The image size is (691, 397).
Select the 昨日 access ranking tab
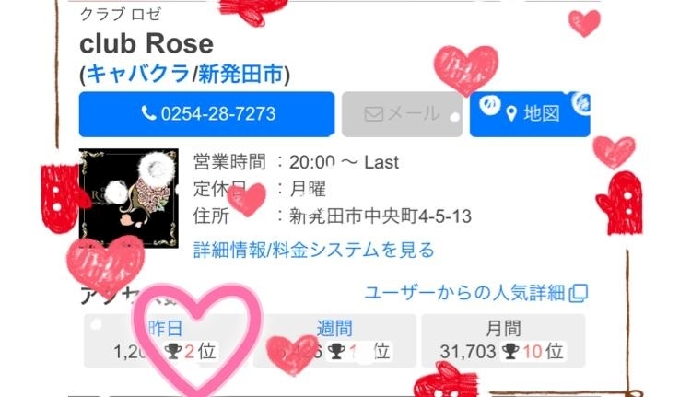pyautogui.click(x=164, y=341)
